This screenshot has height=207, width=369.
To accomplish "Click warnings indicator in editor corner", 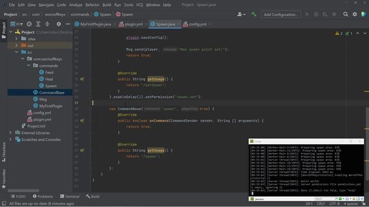I will coord(338,33).
